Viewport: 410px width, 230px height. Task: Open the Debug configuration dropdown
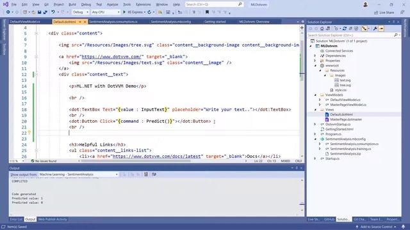point(81,12)
